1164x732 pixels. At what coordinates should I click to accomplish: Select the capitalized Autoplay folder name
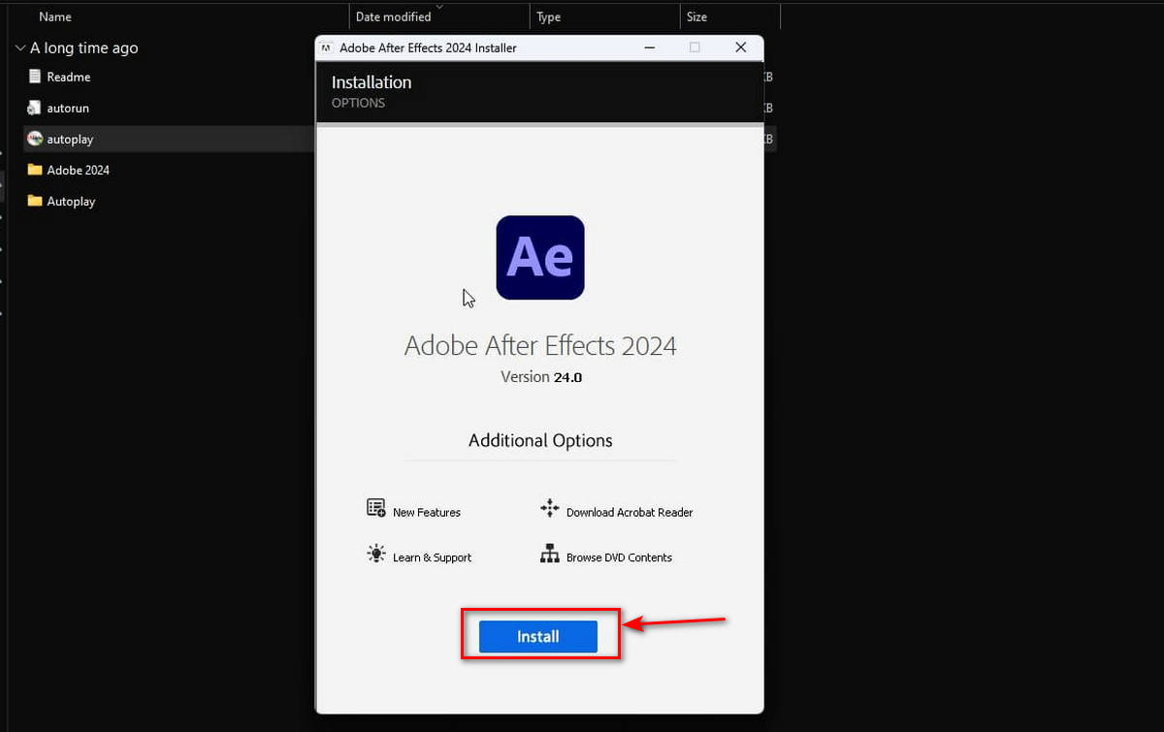click(x=72, y=201)
